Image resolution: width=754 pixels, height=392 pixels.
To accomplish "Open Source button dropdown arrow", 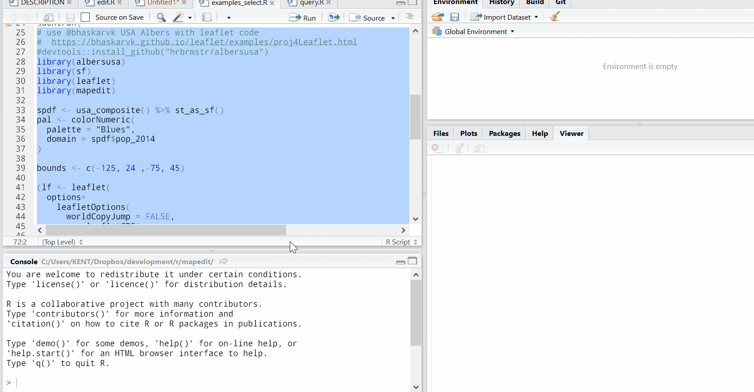I will [x=393, y=18].
